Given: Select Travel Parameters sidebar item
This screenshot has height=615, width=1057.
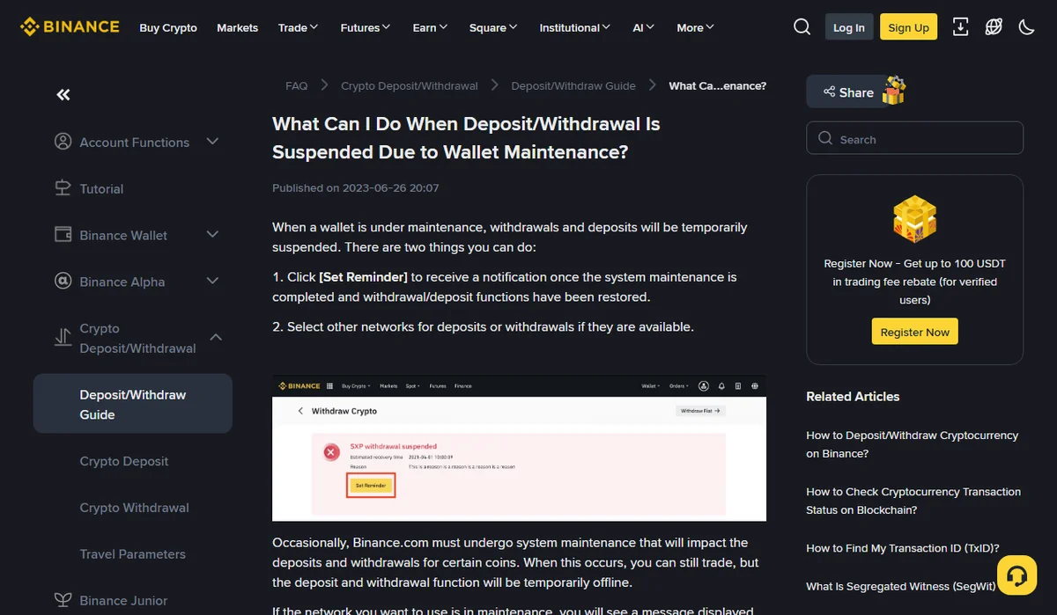Looking at the screenshot, I should pyautogui.click(x=132, y=553).
